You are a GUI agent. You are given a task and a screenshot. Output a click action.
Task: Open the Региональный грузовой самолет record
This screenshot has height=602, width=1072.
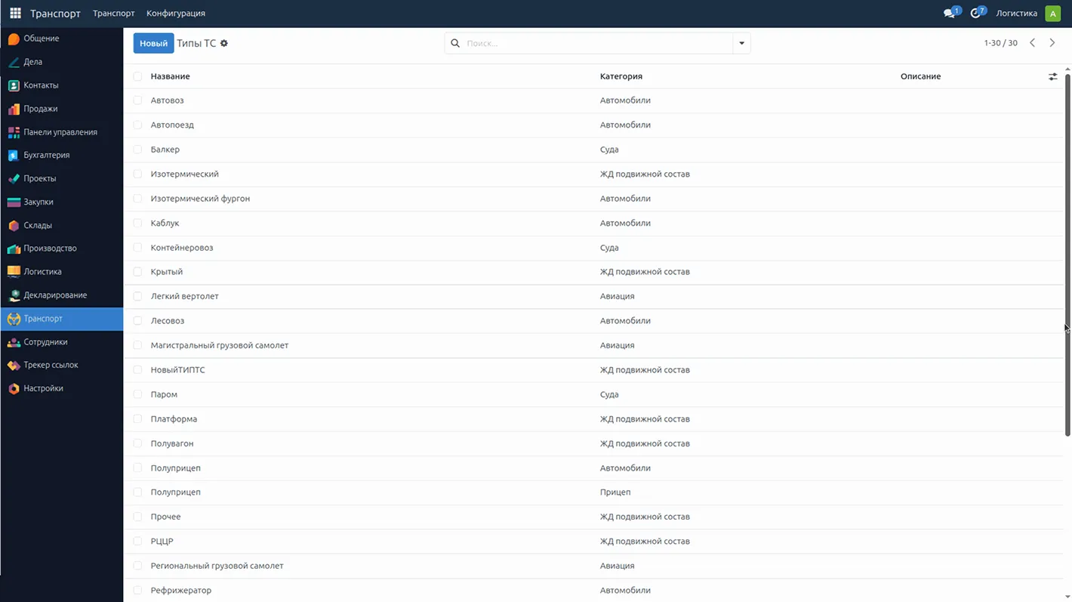tap(217, 566)
